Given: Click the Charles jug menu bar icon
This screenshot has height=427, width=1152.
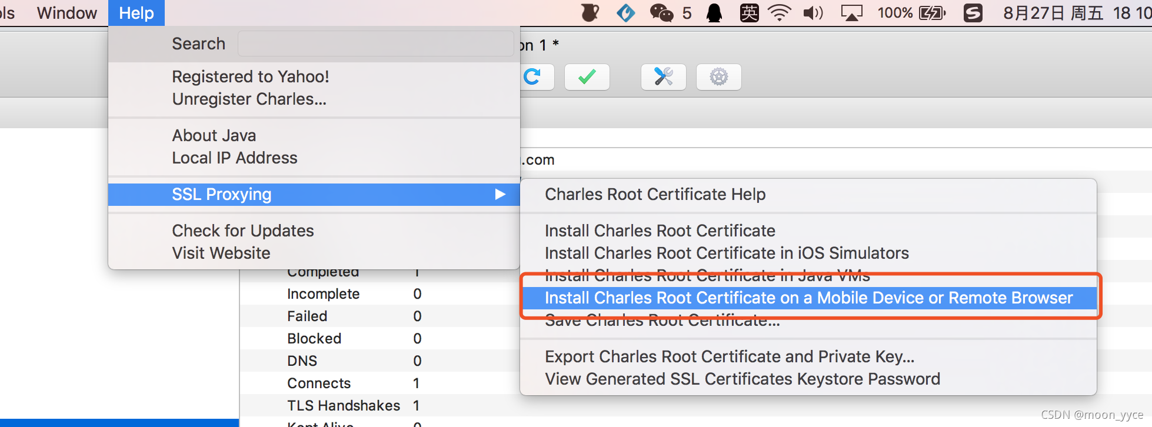Looking at the screenshot, I should (590, 13).
